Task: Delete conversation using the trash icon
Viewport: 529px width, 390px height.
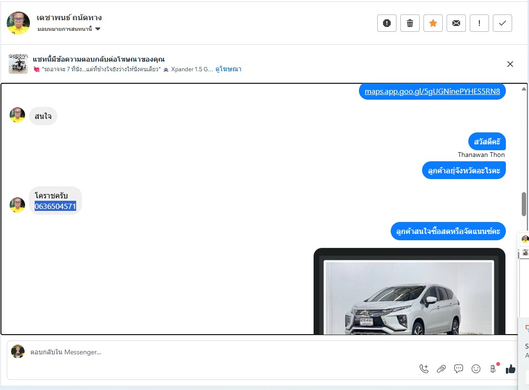Action: (x=410, y=23)
